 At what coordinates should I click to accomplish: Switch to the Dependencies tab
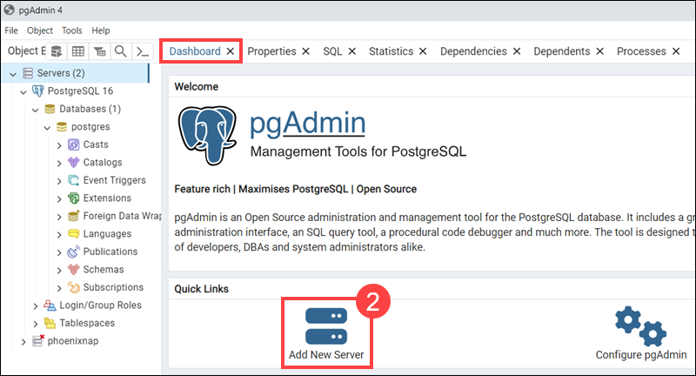[473, 51]
